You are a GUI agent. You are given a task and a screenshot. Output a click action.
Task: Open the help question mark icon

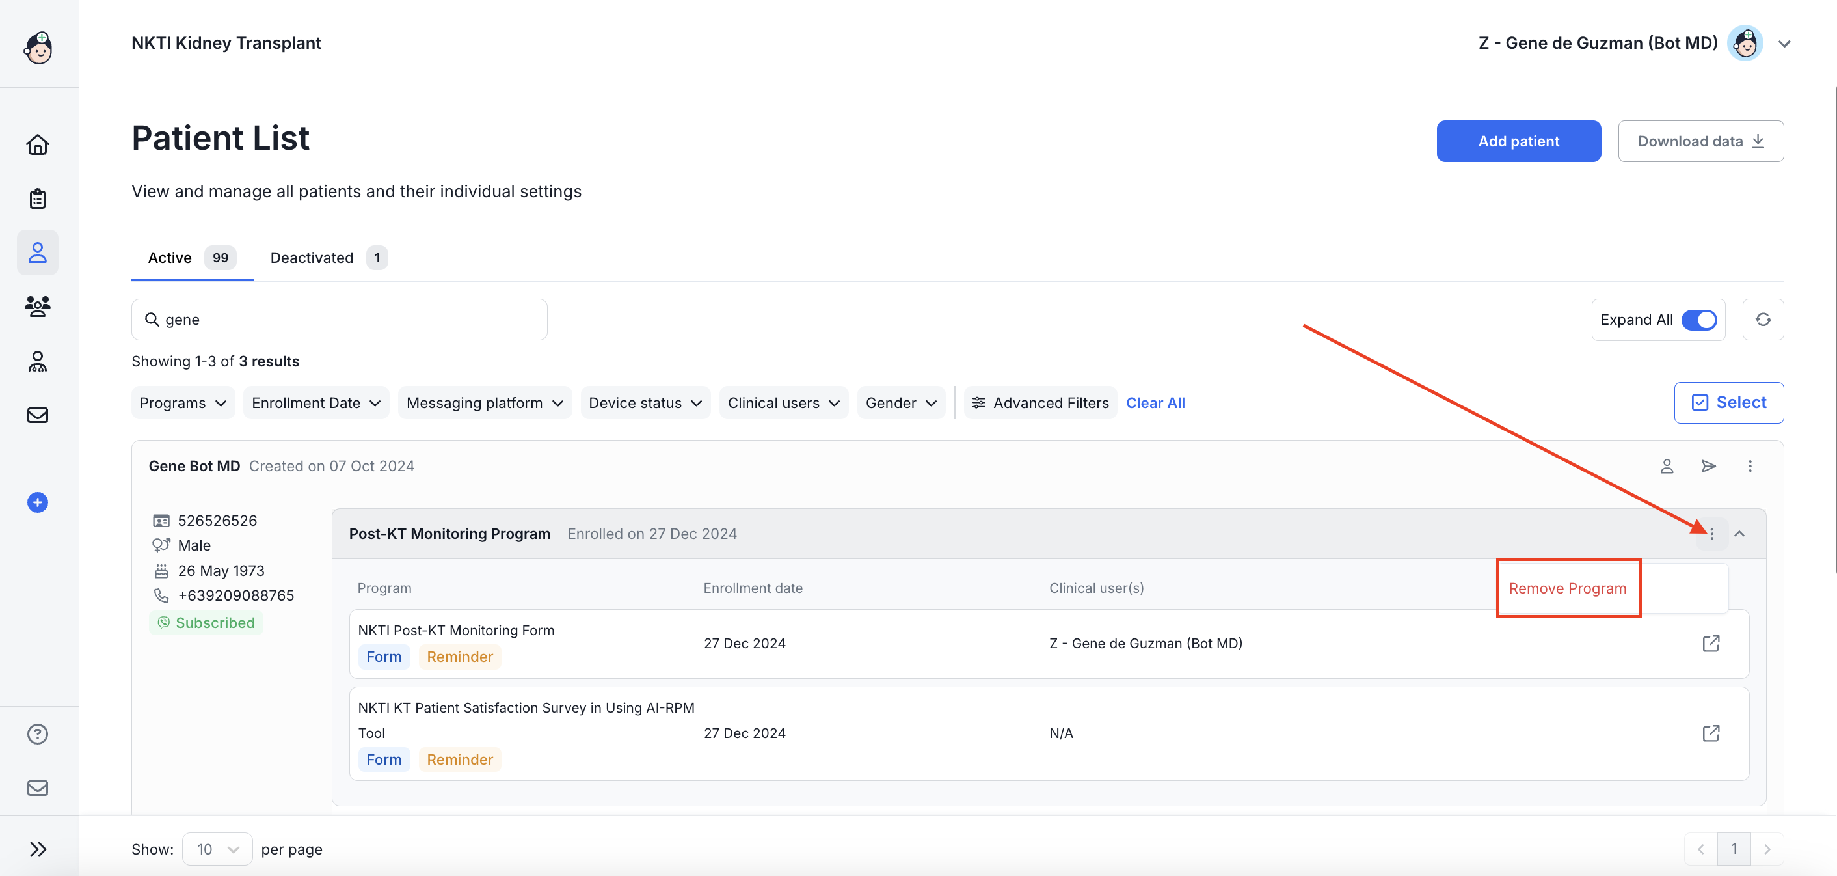point(37,734)
